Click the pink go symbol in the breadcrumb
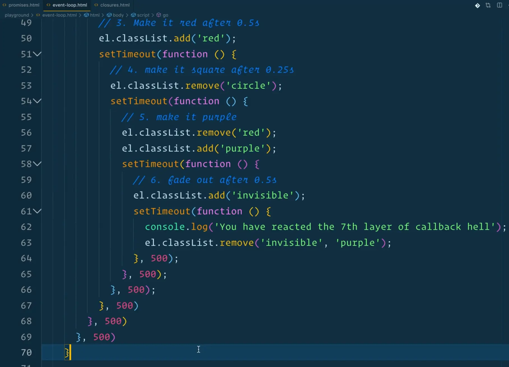 point(158,15)
